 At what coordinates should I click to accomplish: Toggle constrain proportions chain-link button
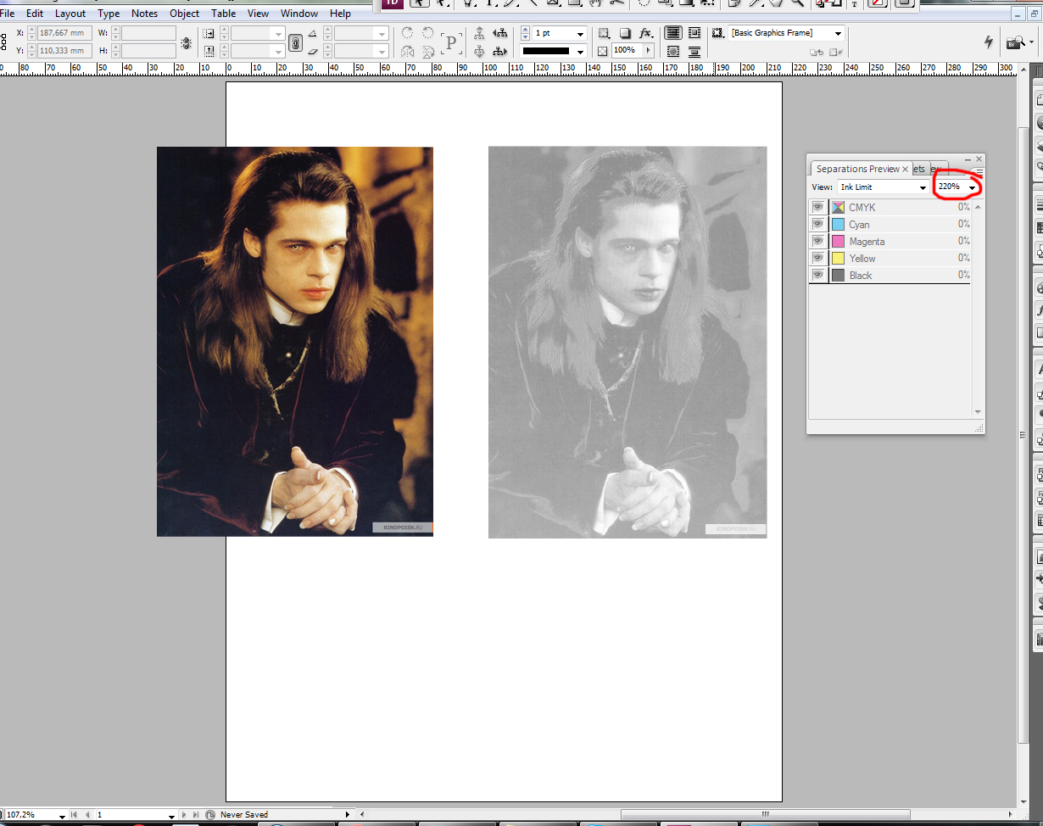[x=295, y=42]
